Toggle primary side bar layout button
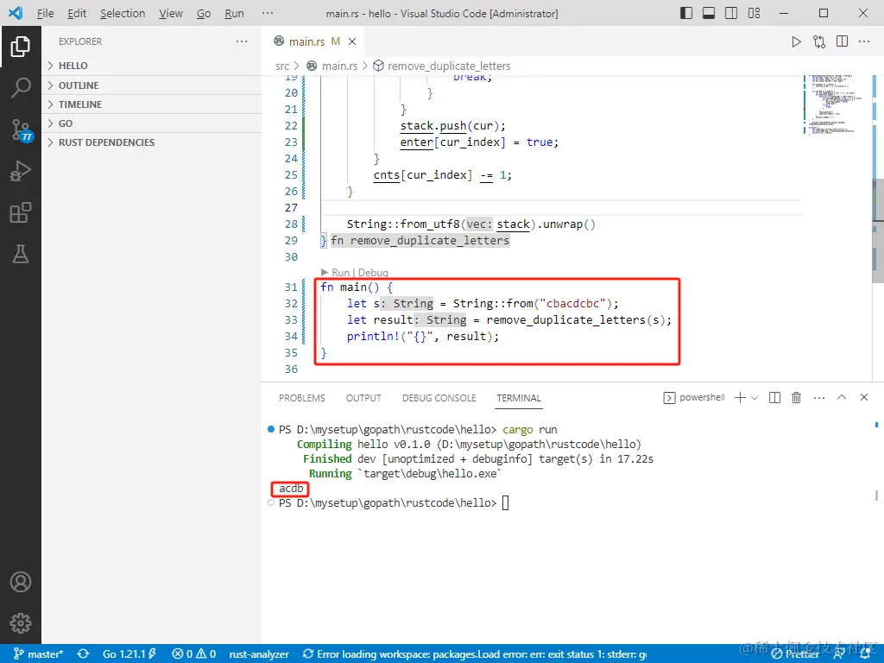Image resolution: width=884 pixels, height=663 pixels. (x=686, y=13)
